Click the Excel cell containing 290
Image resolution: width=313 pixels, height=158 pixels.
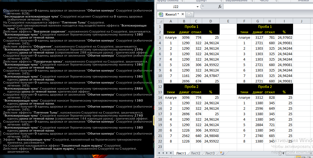coord(196,76)
